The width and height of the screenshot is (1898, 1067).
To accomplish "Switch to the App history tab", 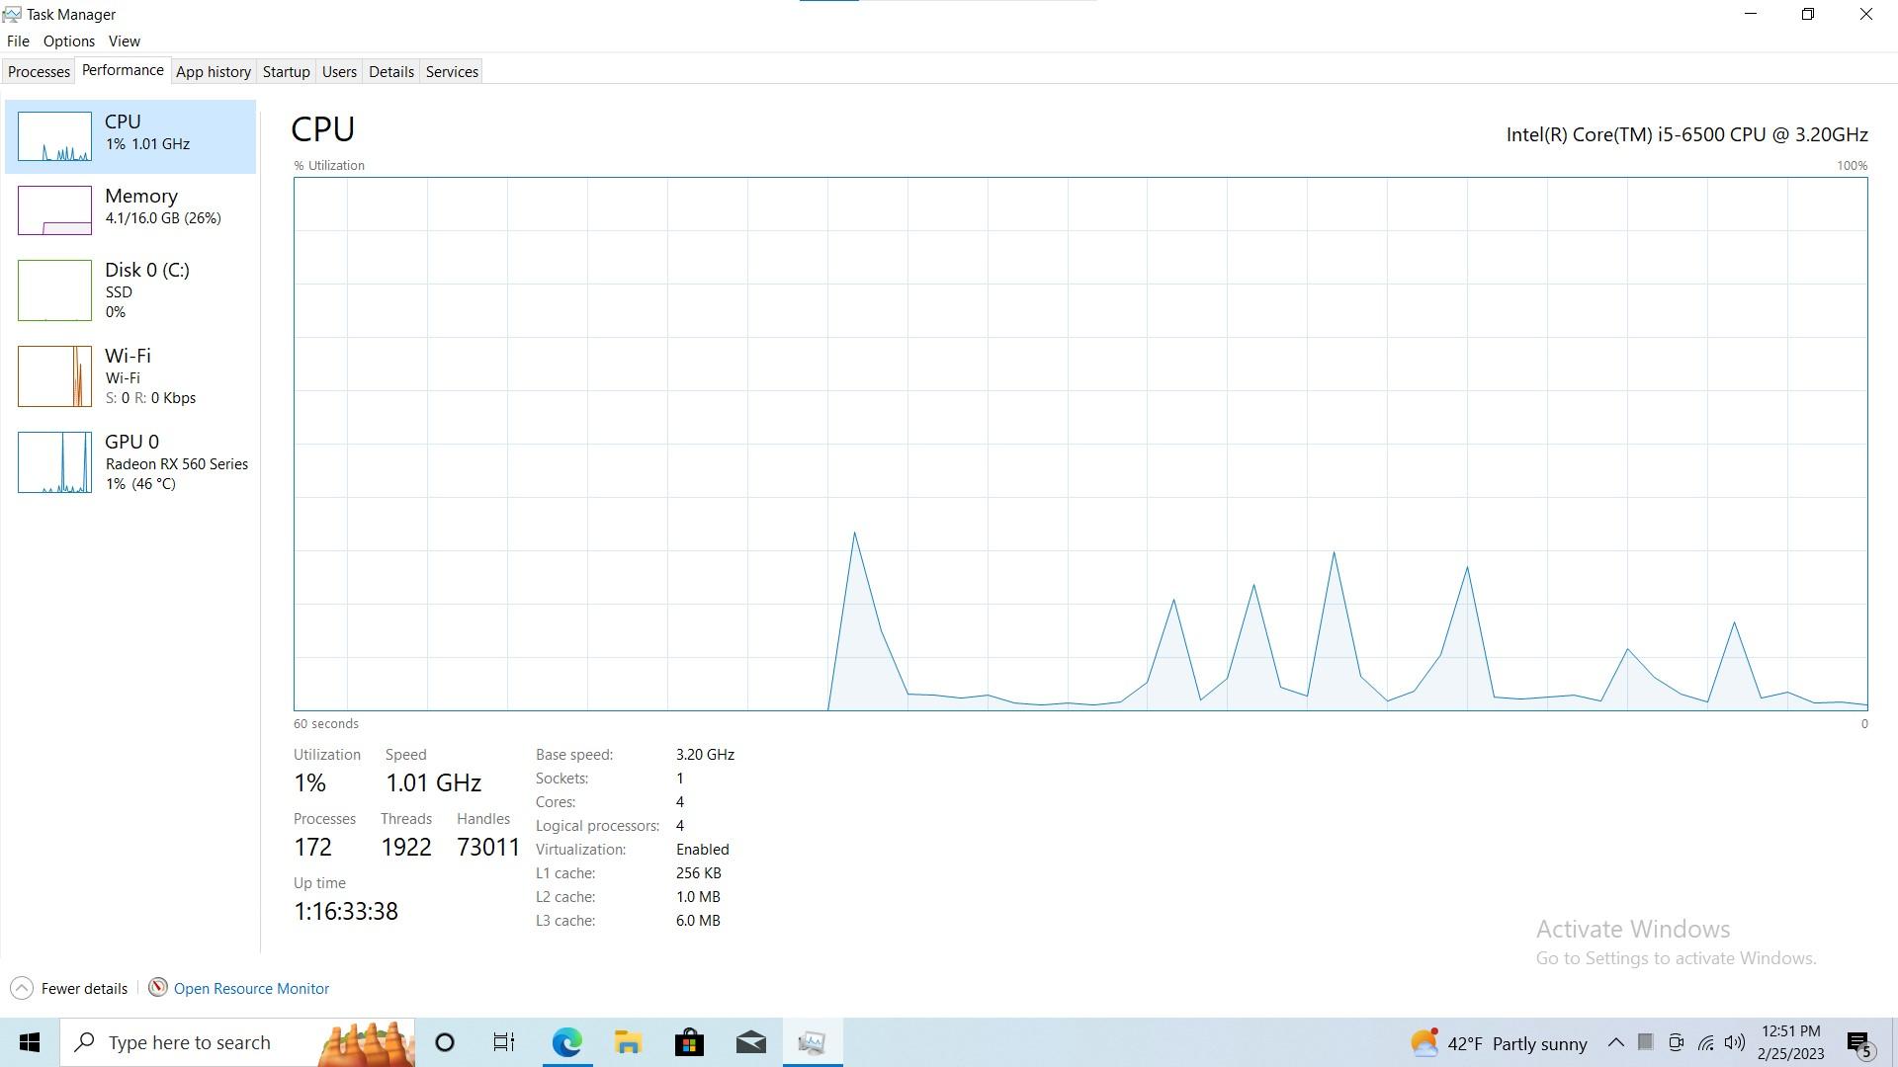I will pyautogui.click(x=214, y=72).
